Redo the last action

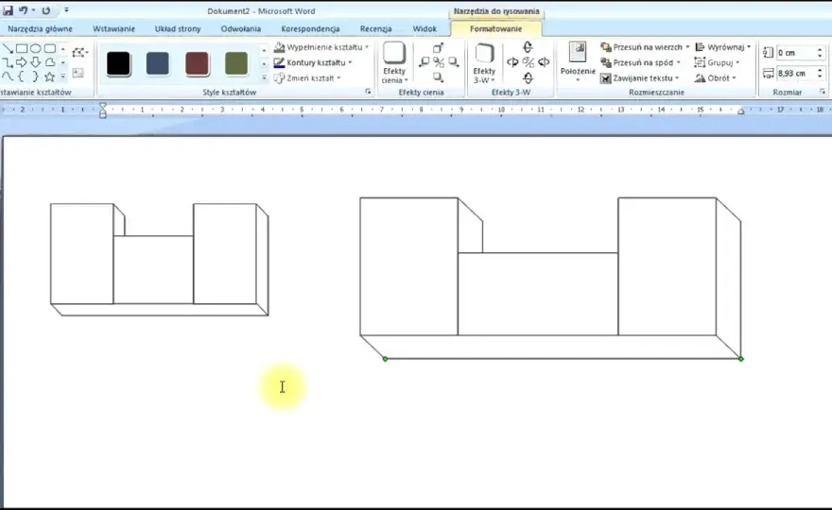point(46,10)
